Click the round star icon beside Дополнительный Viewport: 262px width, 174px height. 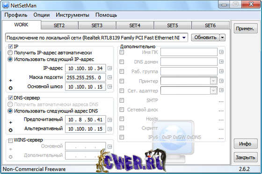point(10,157)
